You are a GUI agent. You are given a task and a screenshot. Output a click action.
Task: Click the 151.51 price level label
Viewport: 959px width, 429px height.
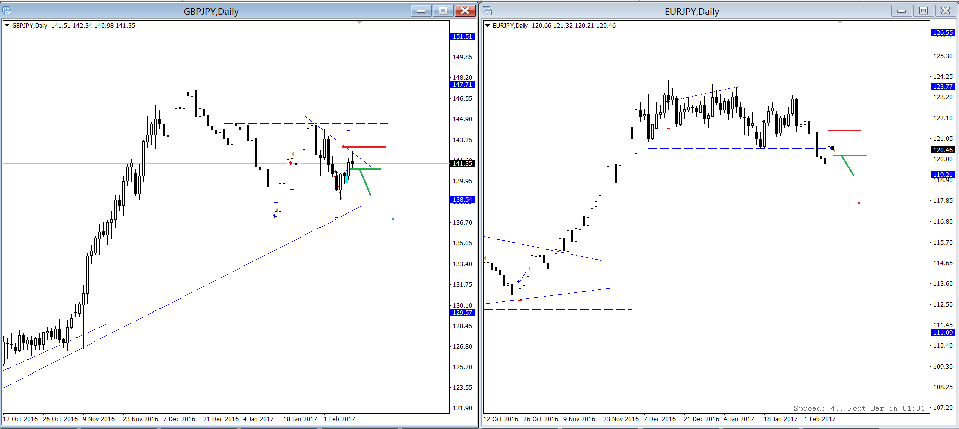462,36
